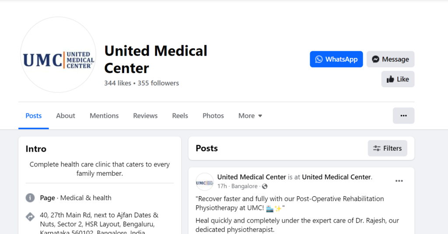
Task: Send a message via Messenger button
Action: 390,59
